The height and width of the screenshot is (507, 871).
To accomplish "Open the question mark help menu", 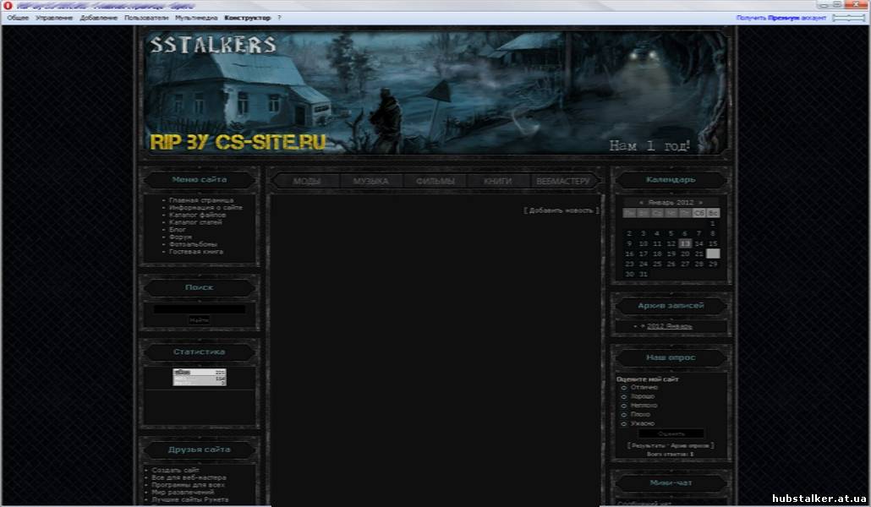I will tap(279, 18).
